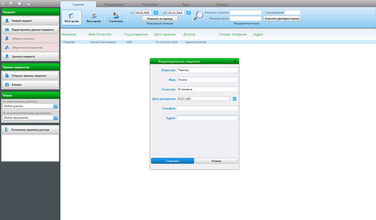Click Забрать всех пациентов

coord(30,47)
